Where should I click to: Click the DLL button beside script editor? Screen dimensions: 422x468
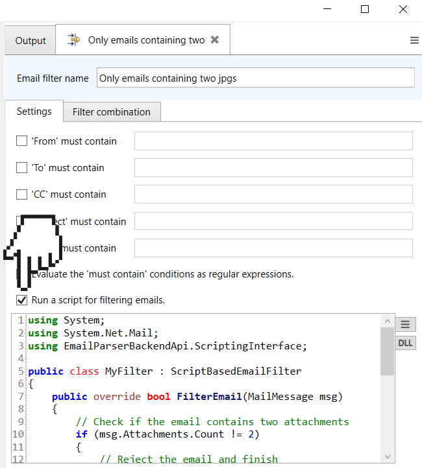[x=405, y=343]
